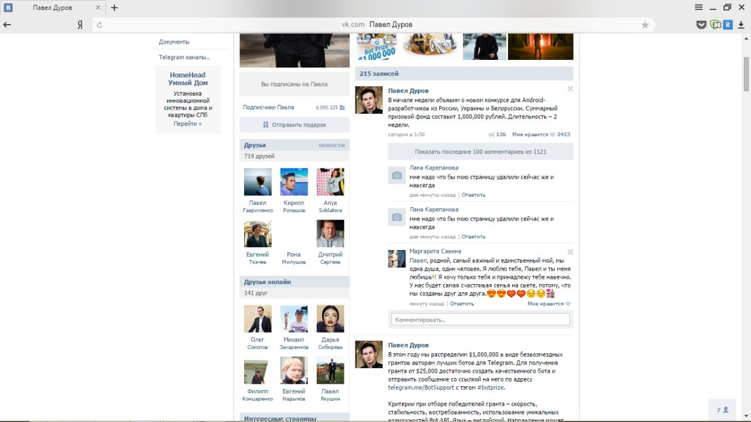
Task: Open author name on second post
Action: pyautogui.click(x=408, y=345)
